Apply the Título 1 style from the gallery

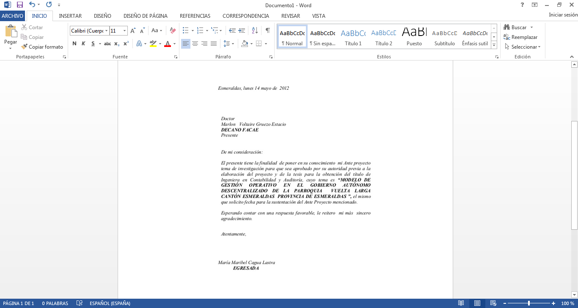pos(353,37)
